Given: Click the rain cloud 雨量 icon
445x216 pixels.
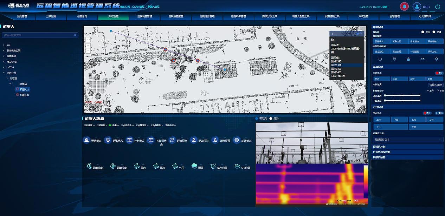Looking at the screenshot, I should [x=194, y=166].
